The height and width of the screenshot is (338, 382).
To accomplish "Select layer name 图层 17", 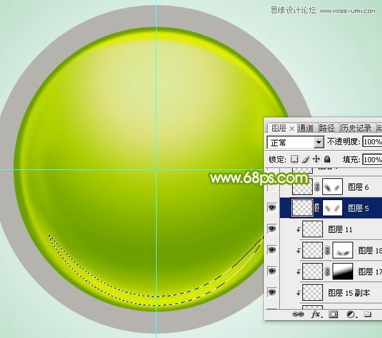I will pos(370,271).
